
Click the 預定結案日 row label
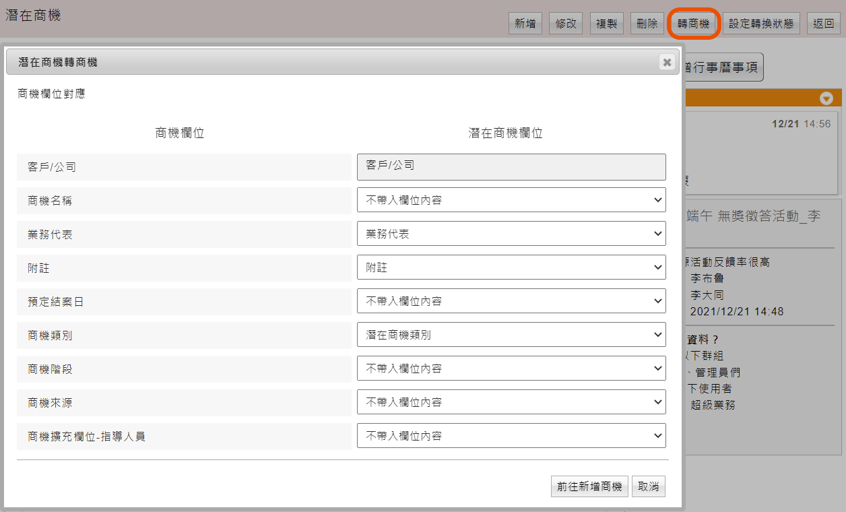pos(55,302)
